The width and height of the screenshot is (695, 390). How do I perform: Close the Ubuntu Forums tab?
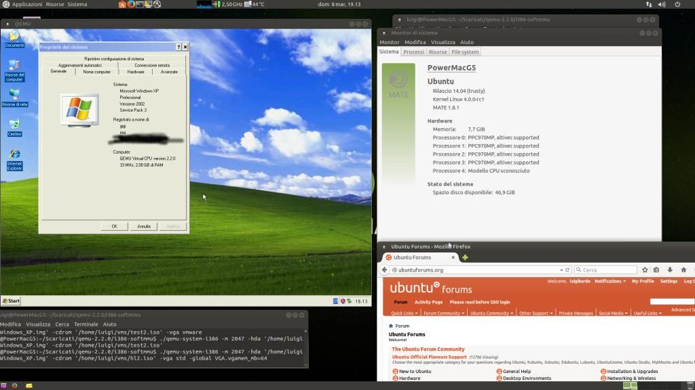coord(453,257)
